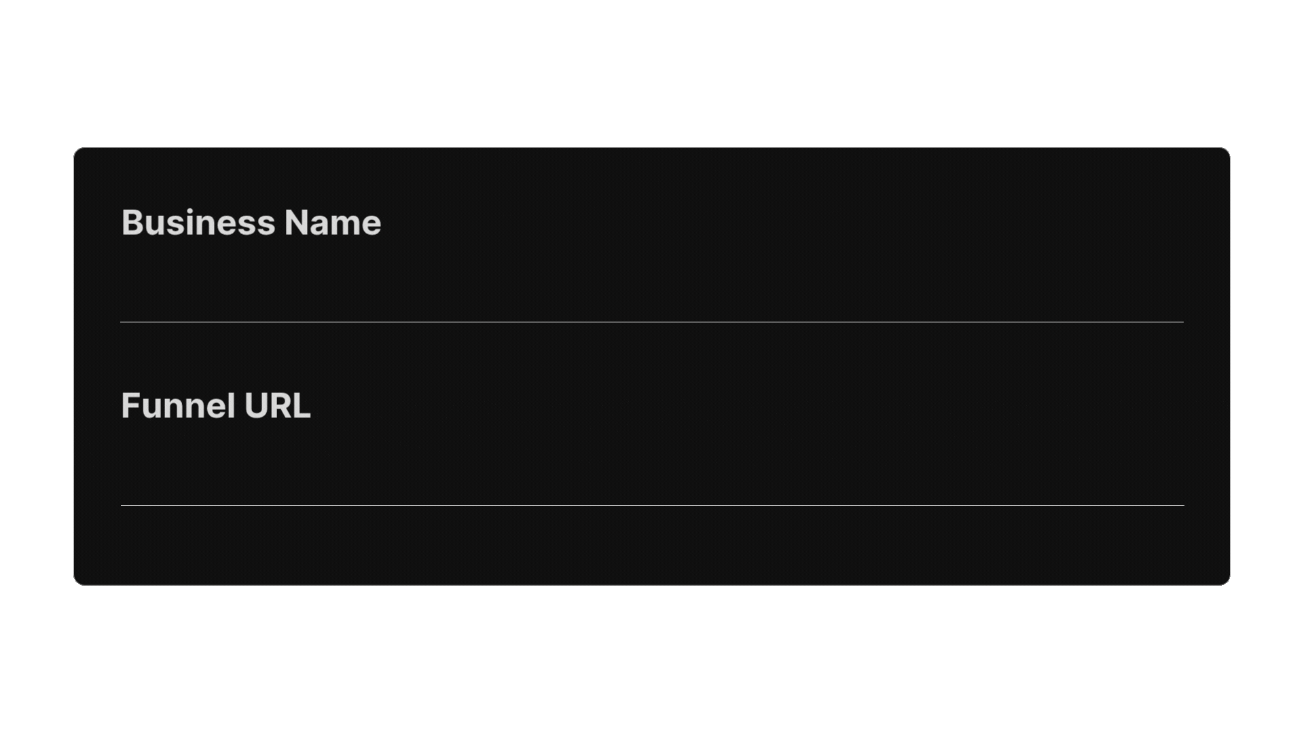Click the word "Name" in the form
The width and height of the screenshot is (1304, 733).
pos(333,223)
